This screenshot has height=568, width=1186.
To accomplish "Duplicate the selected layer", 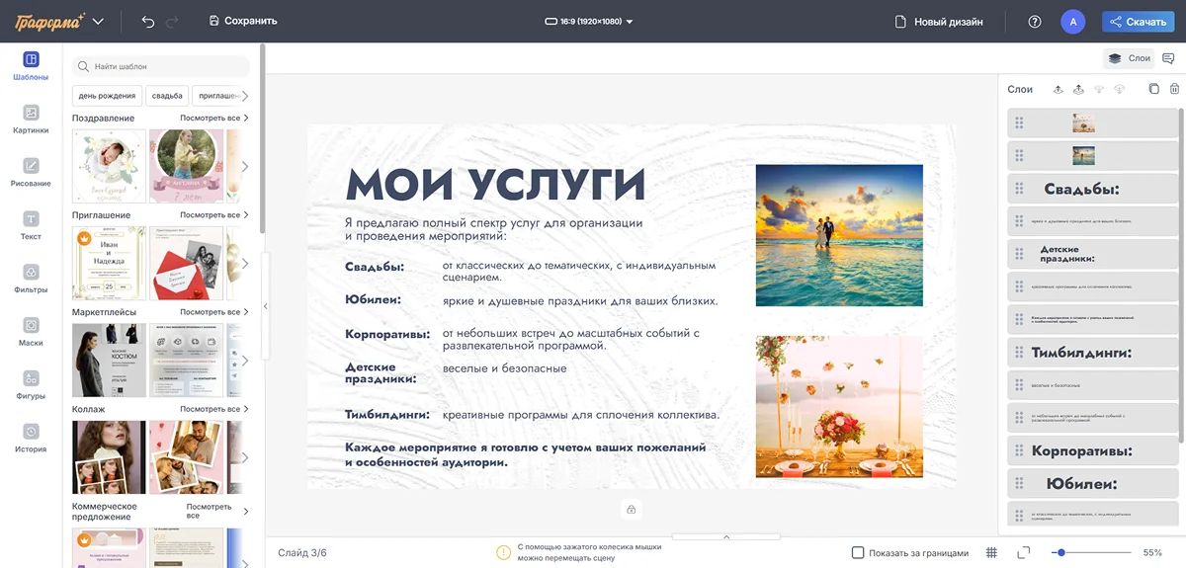I will coord(1153,89).
